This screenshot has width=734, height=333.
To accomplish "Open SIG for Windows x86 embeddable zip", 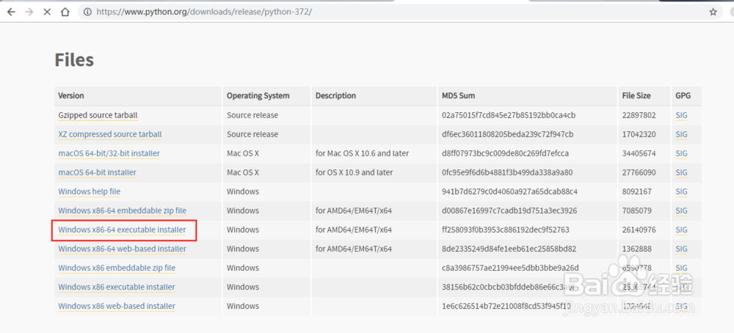I will pos(682,268).
